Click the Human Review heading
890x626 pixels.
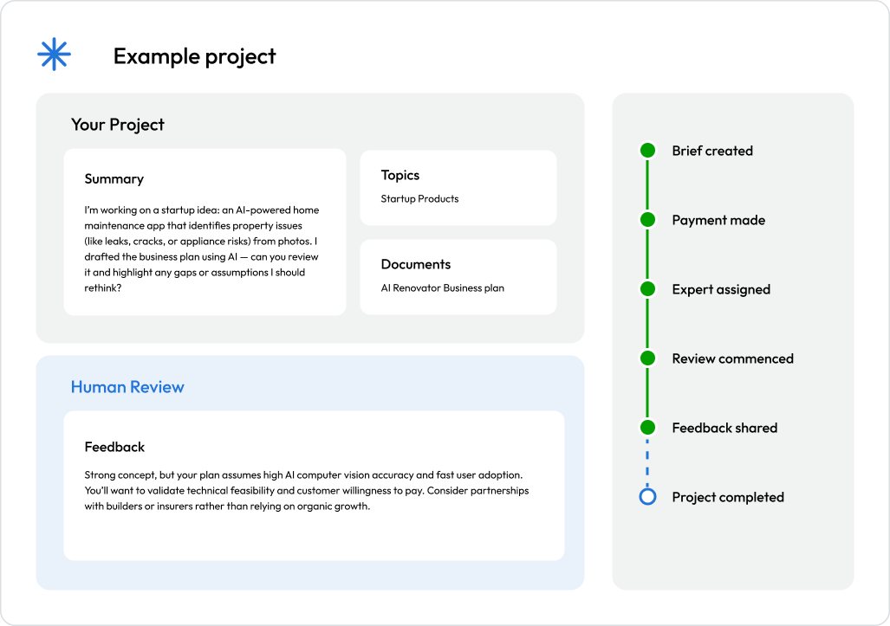point(127,387)
